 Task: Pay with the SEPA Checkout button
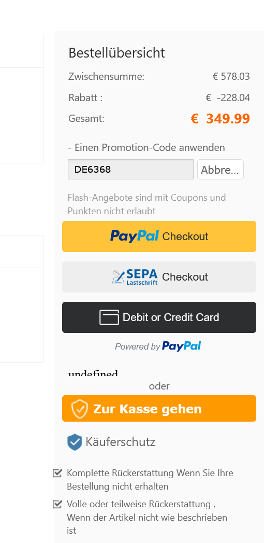[159, 277]
